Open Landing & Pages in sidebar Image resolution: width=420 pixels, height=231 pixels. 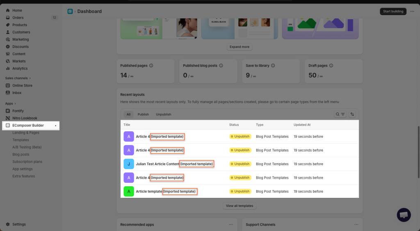point(26,133)
